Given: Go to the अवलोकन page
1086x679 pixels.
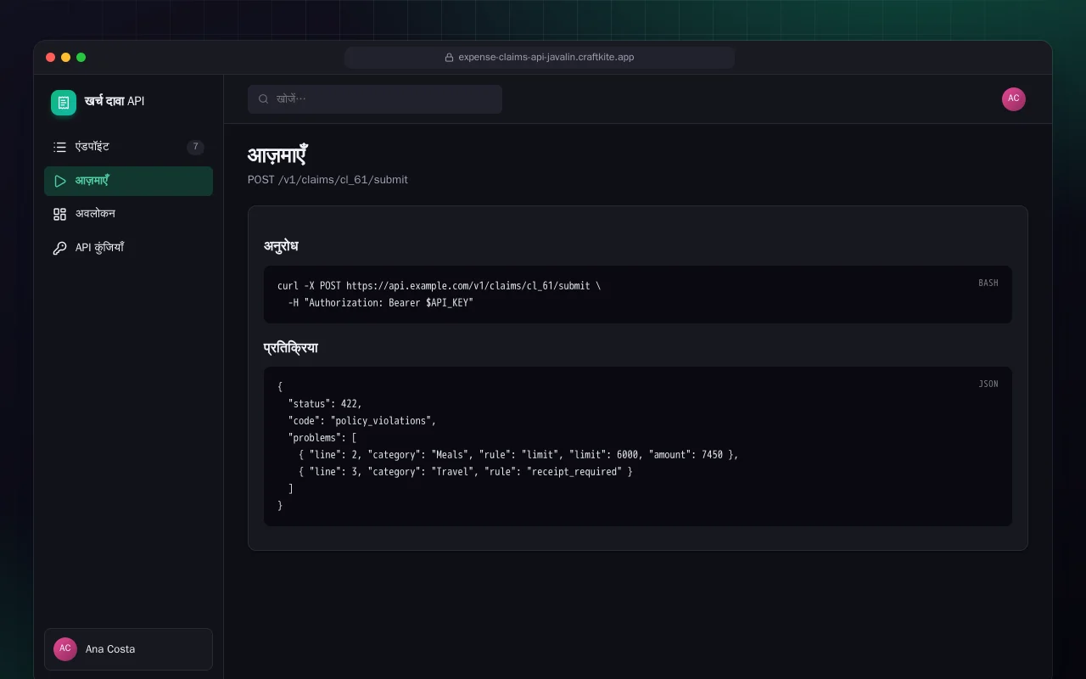Looking at the screenshot, I should coord(128,214).
